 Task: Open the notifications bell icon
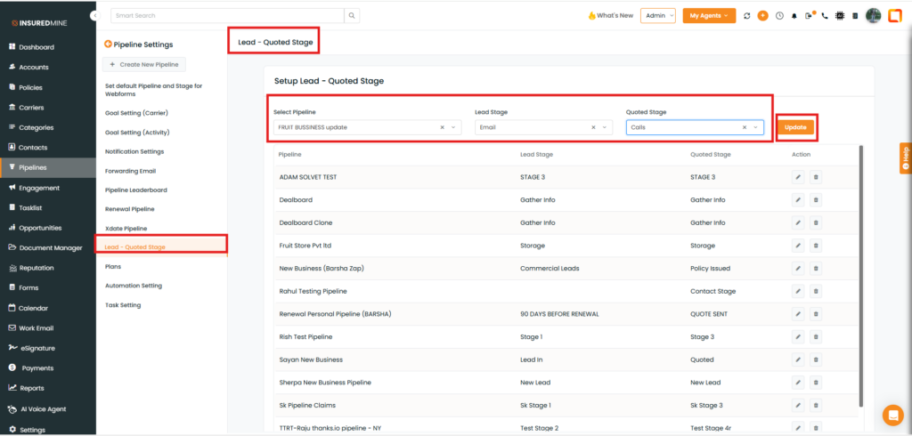pos(794,16)
